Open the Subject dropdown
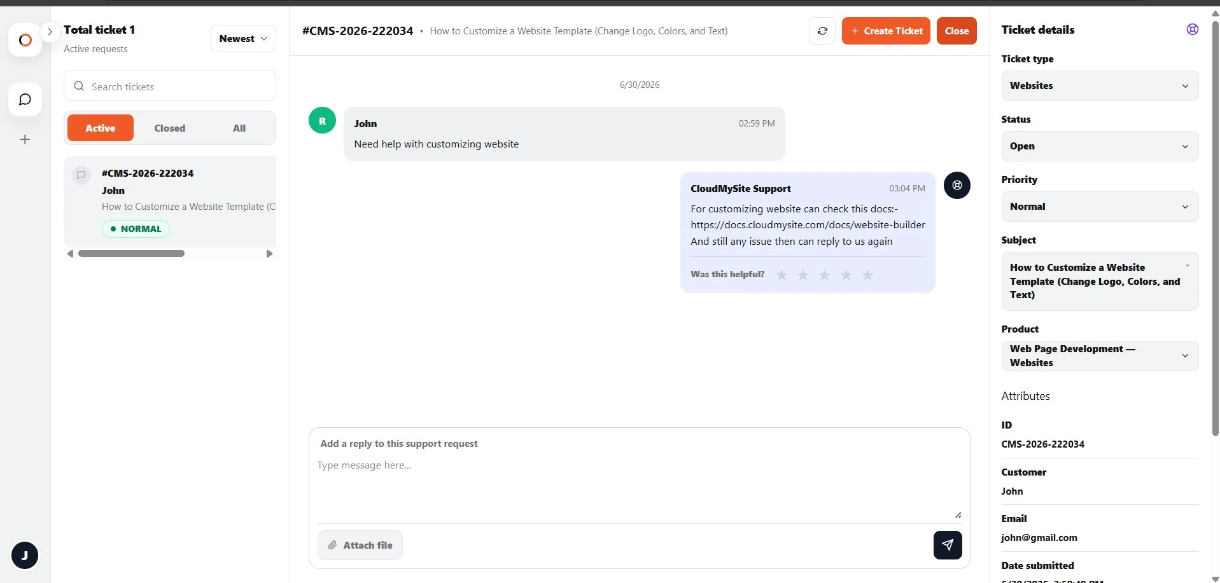The width and height of the screenshot is (1220, 583). pyautogui.click(x=1100, y=281)
